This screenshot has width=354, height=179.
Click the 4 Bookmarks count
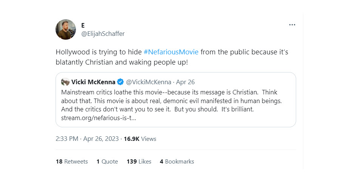pyautogui.click(x=177, y=161)
